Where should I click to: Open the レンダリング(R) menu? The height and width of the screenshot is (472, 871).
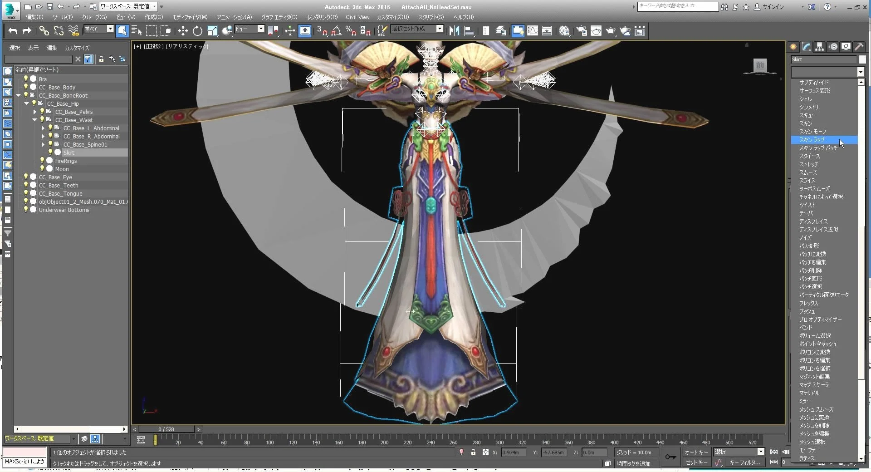[322, 17]
